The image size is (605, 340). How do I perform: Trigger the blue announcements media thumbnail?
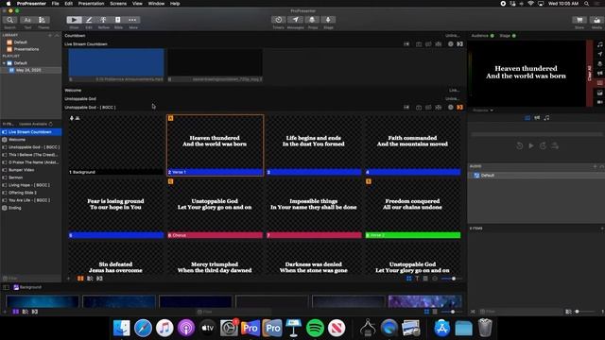click(116, 65)
